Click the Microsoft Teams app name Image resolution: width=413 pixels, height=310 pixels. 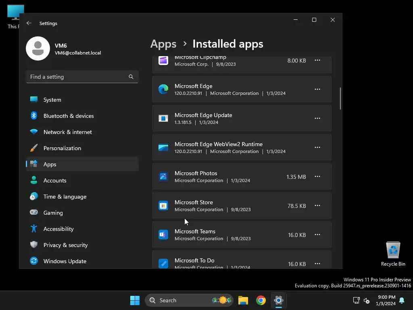195,231
